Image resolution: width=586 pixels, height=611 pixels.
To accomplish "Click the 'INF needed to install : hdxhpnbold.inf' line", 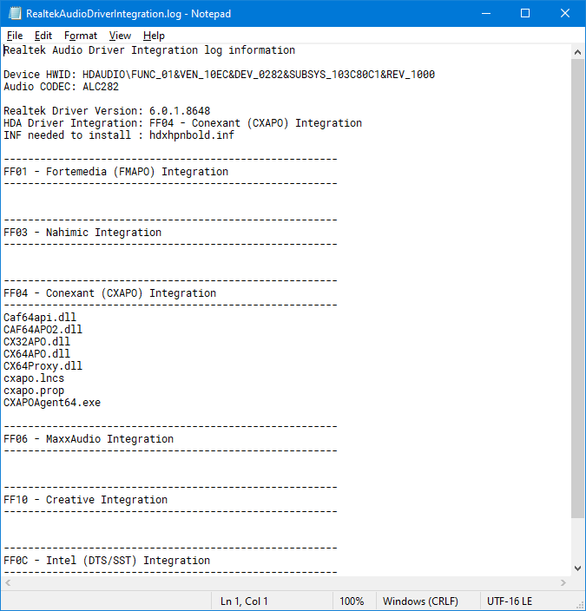I will pyautogui.click(x=119, y=135).
